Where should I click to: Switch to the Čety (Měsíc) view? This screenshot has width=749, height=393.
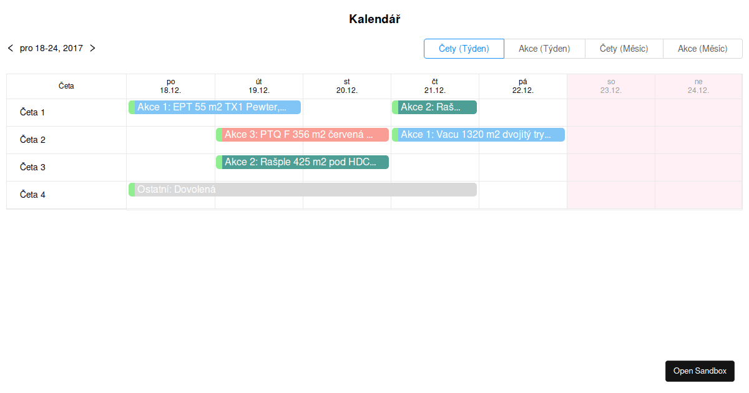624,49
